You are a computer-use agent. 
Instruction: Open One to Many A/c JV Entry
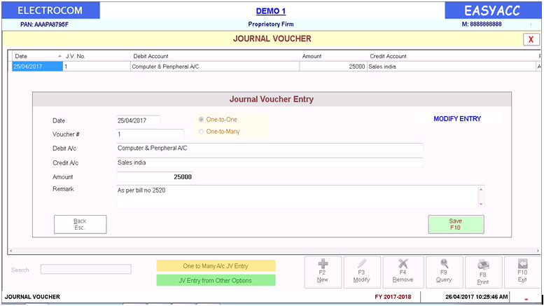point(216,266)
